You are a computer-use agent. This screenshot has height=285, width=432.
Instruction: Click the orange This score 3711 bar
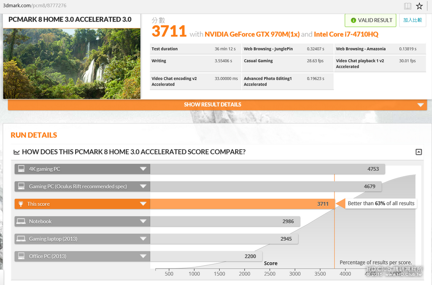click(x=243, y=204)
